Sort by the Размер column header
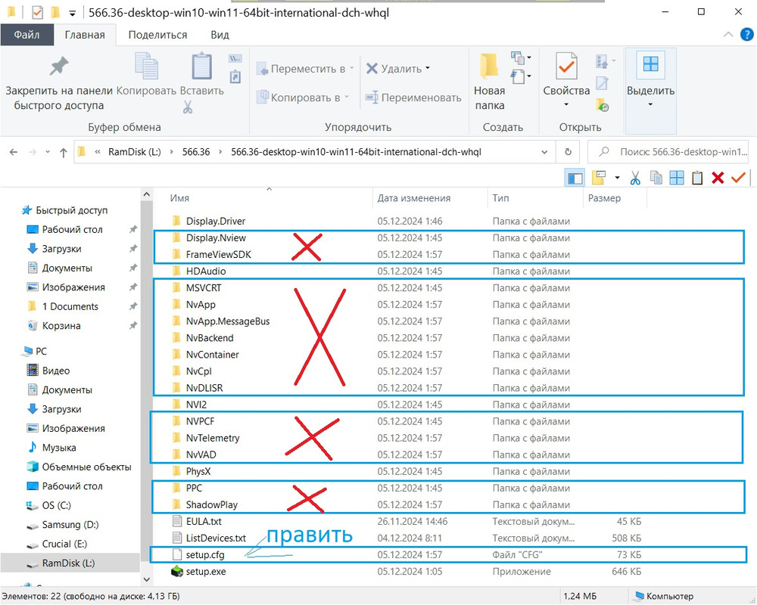Image resolution: width=757 pixels, height=605 pixels. tap(604, 198)
